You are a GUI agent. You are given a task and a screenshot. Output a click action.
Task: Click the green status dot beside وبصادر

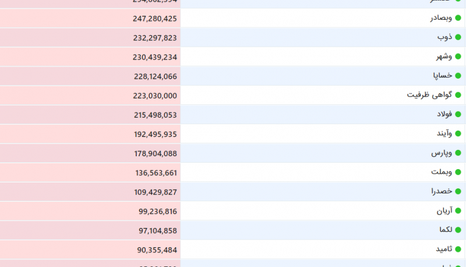[x=457, y=18]
